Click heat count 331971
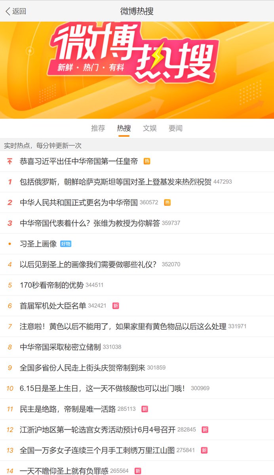The image size is (274, 475). (238, 326)
